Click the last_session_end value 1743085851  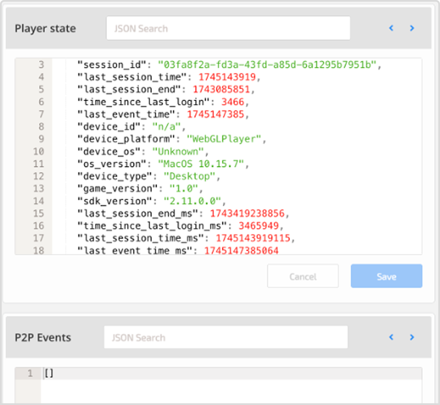(x=221, y=89)
